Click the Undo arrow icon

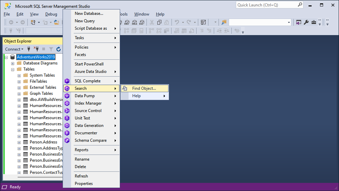pyautogui.click(x=177, y=22)
